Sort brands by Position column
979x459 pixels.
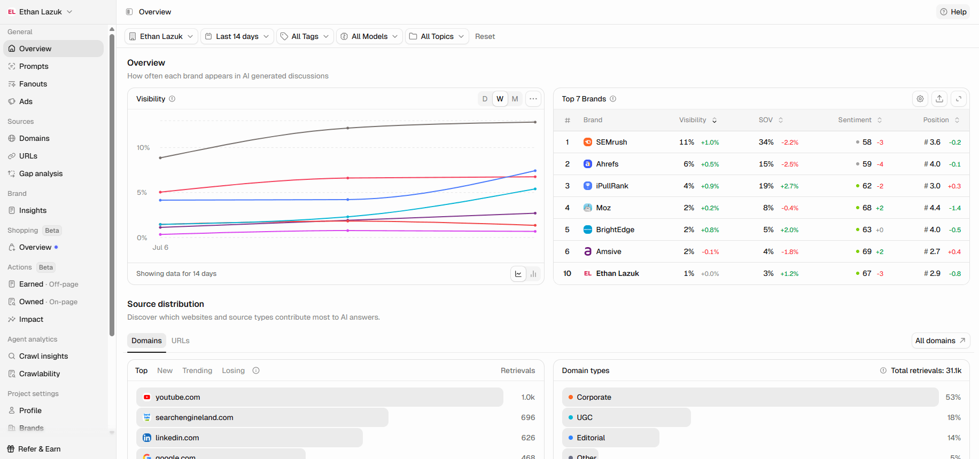point(941,120)
